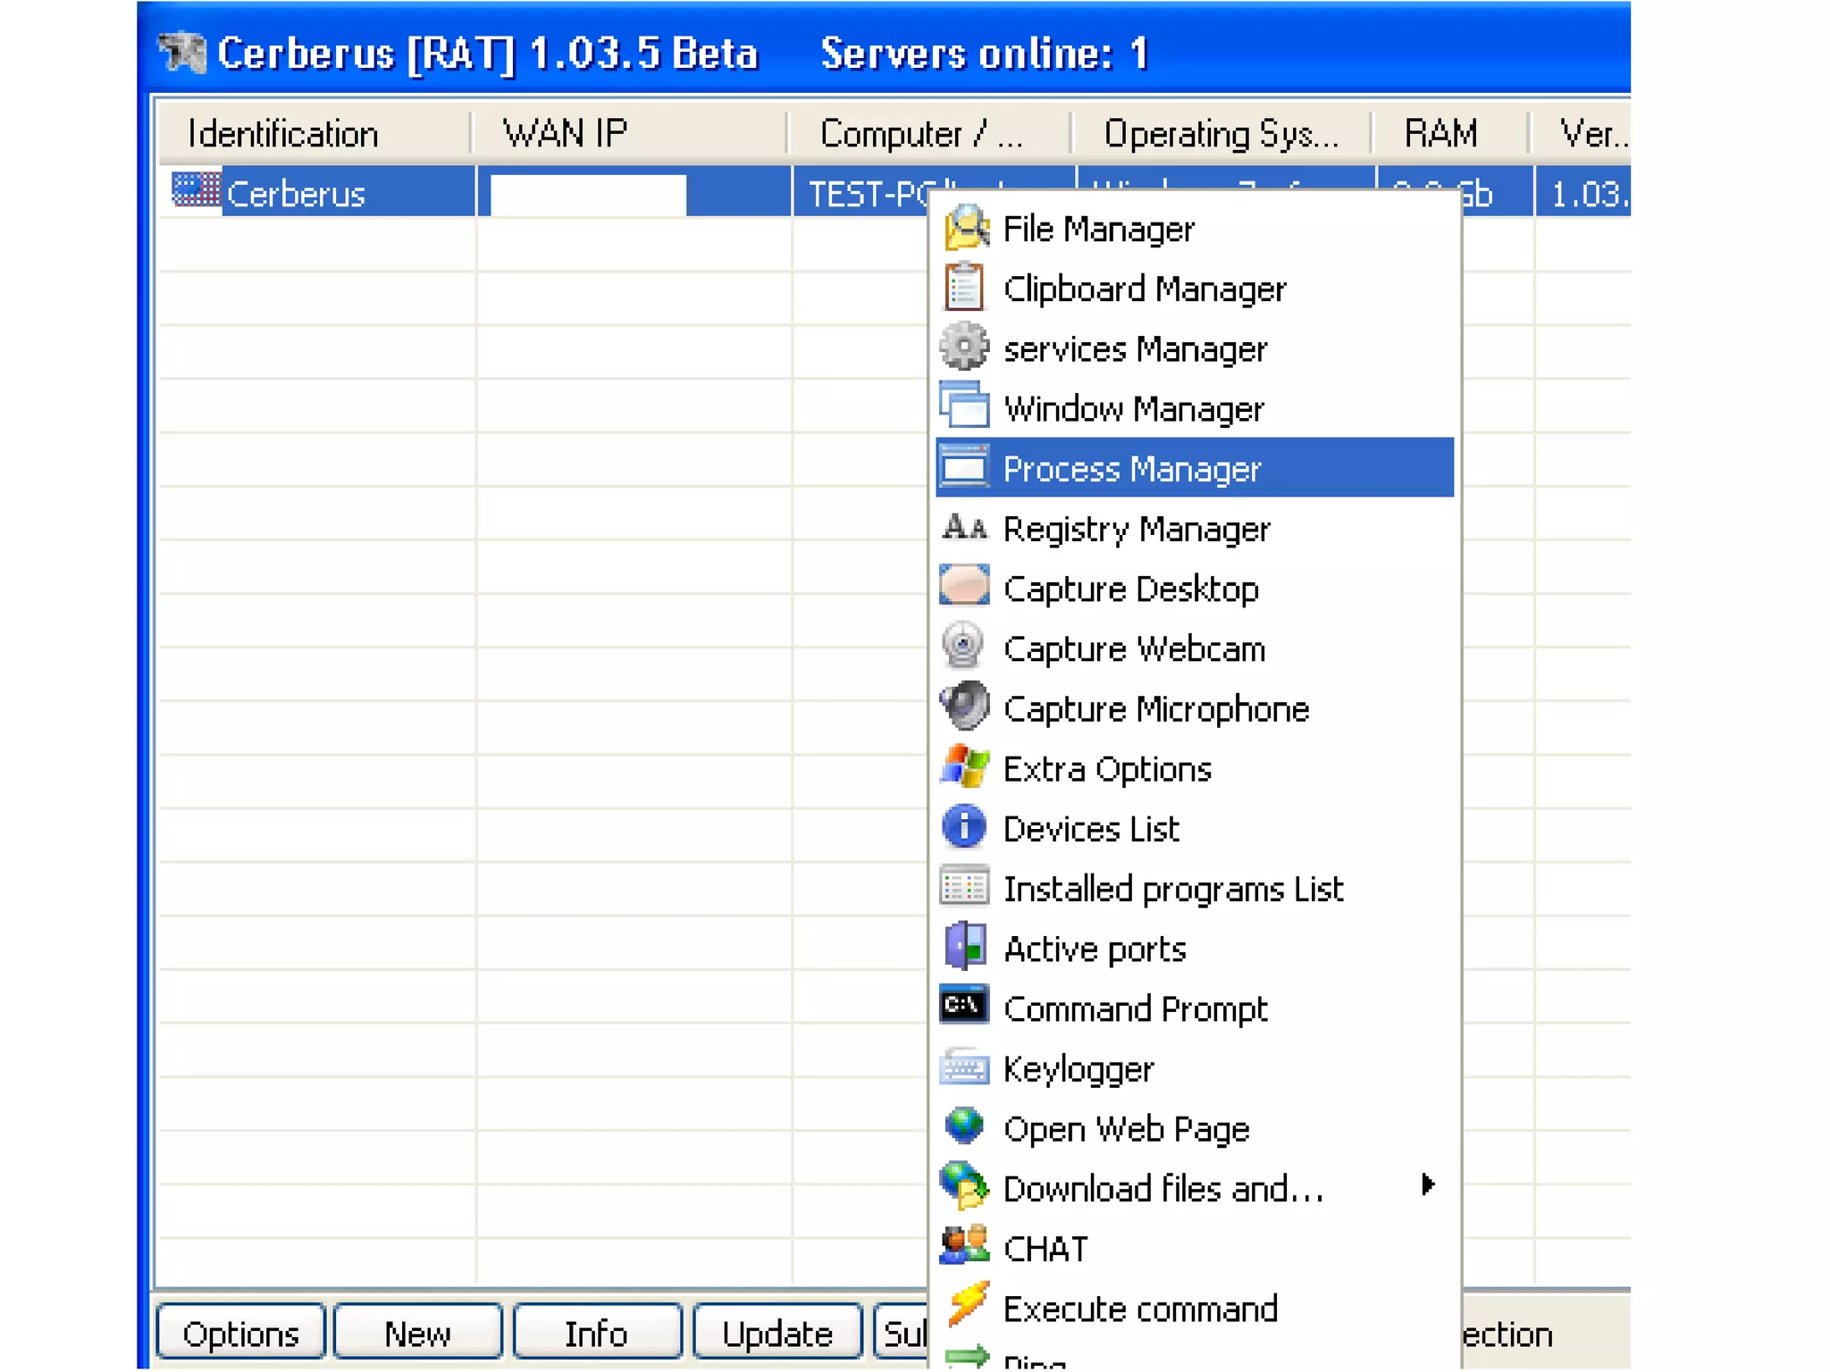Click the Capture Microphone speaker icon

[x=965, y=707]
